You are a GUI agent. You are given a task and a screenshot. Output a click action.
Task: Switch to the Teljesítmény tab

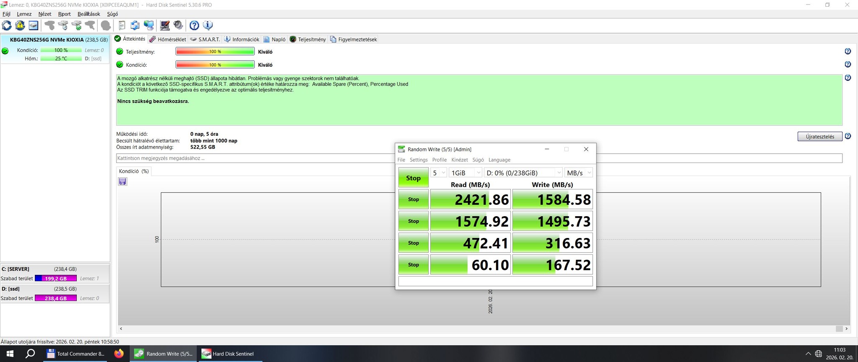(308, 39)
